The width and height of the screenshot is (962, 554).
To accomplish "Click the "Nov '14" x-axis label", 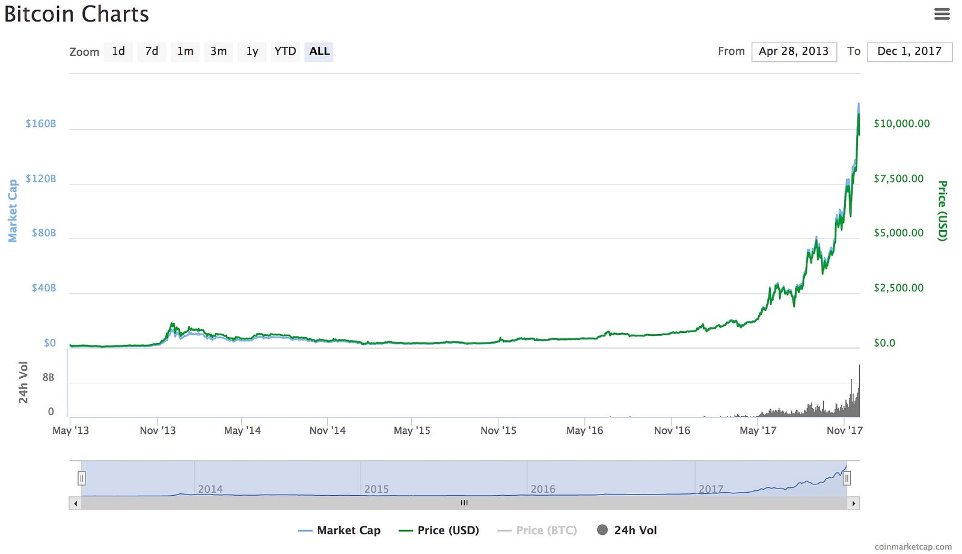I will point(328,430).
